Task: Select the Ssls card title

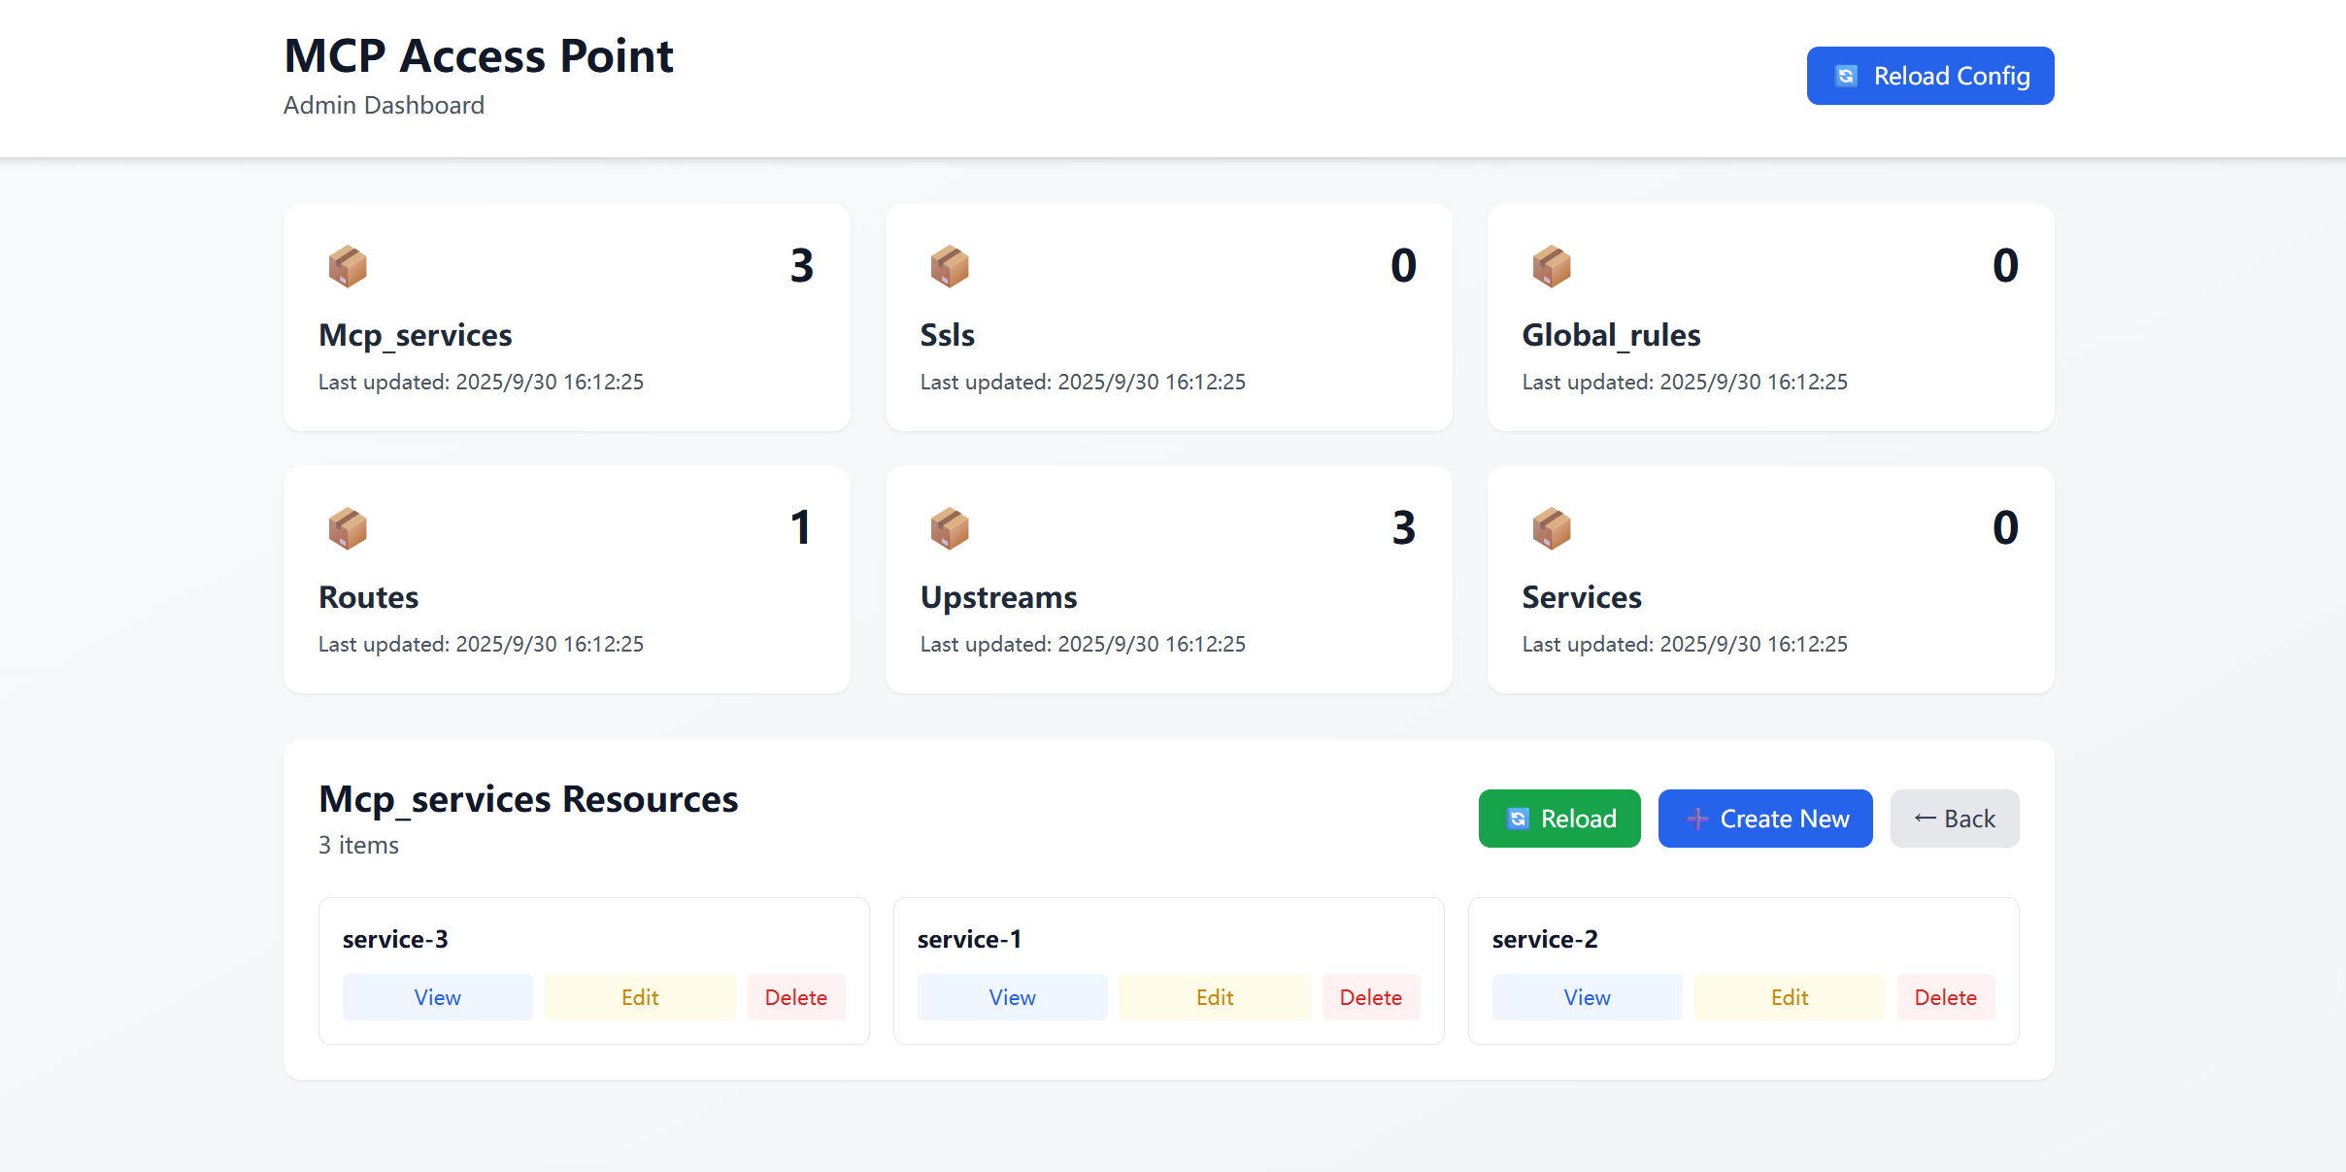Action: click(x=947, y=335)
